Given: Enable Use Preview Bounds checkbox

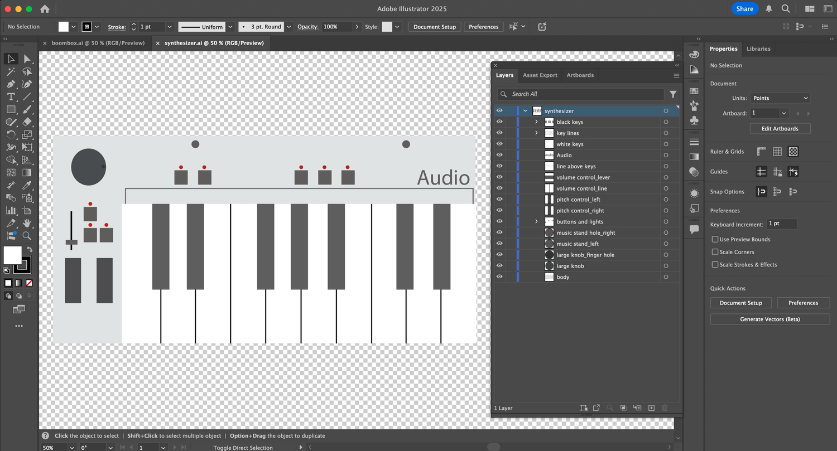Looking at the screenshot, I should 715,239.
